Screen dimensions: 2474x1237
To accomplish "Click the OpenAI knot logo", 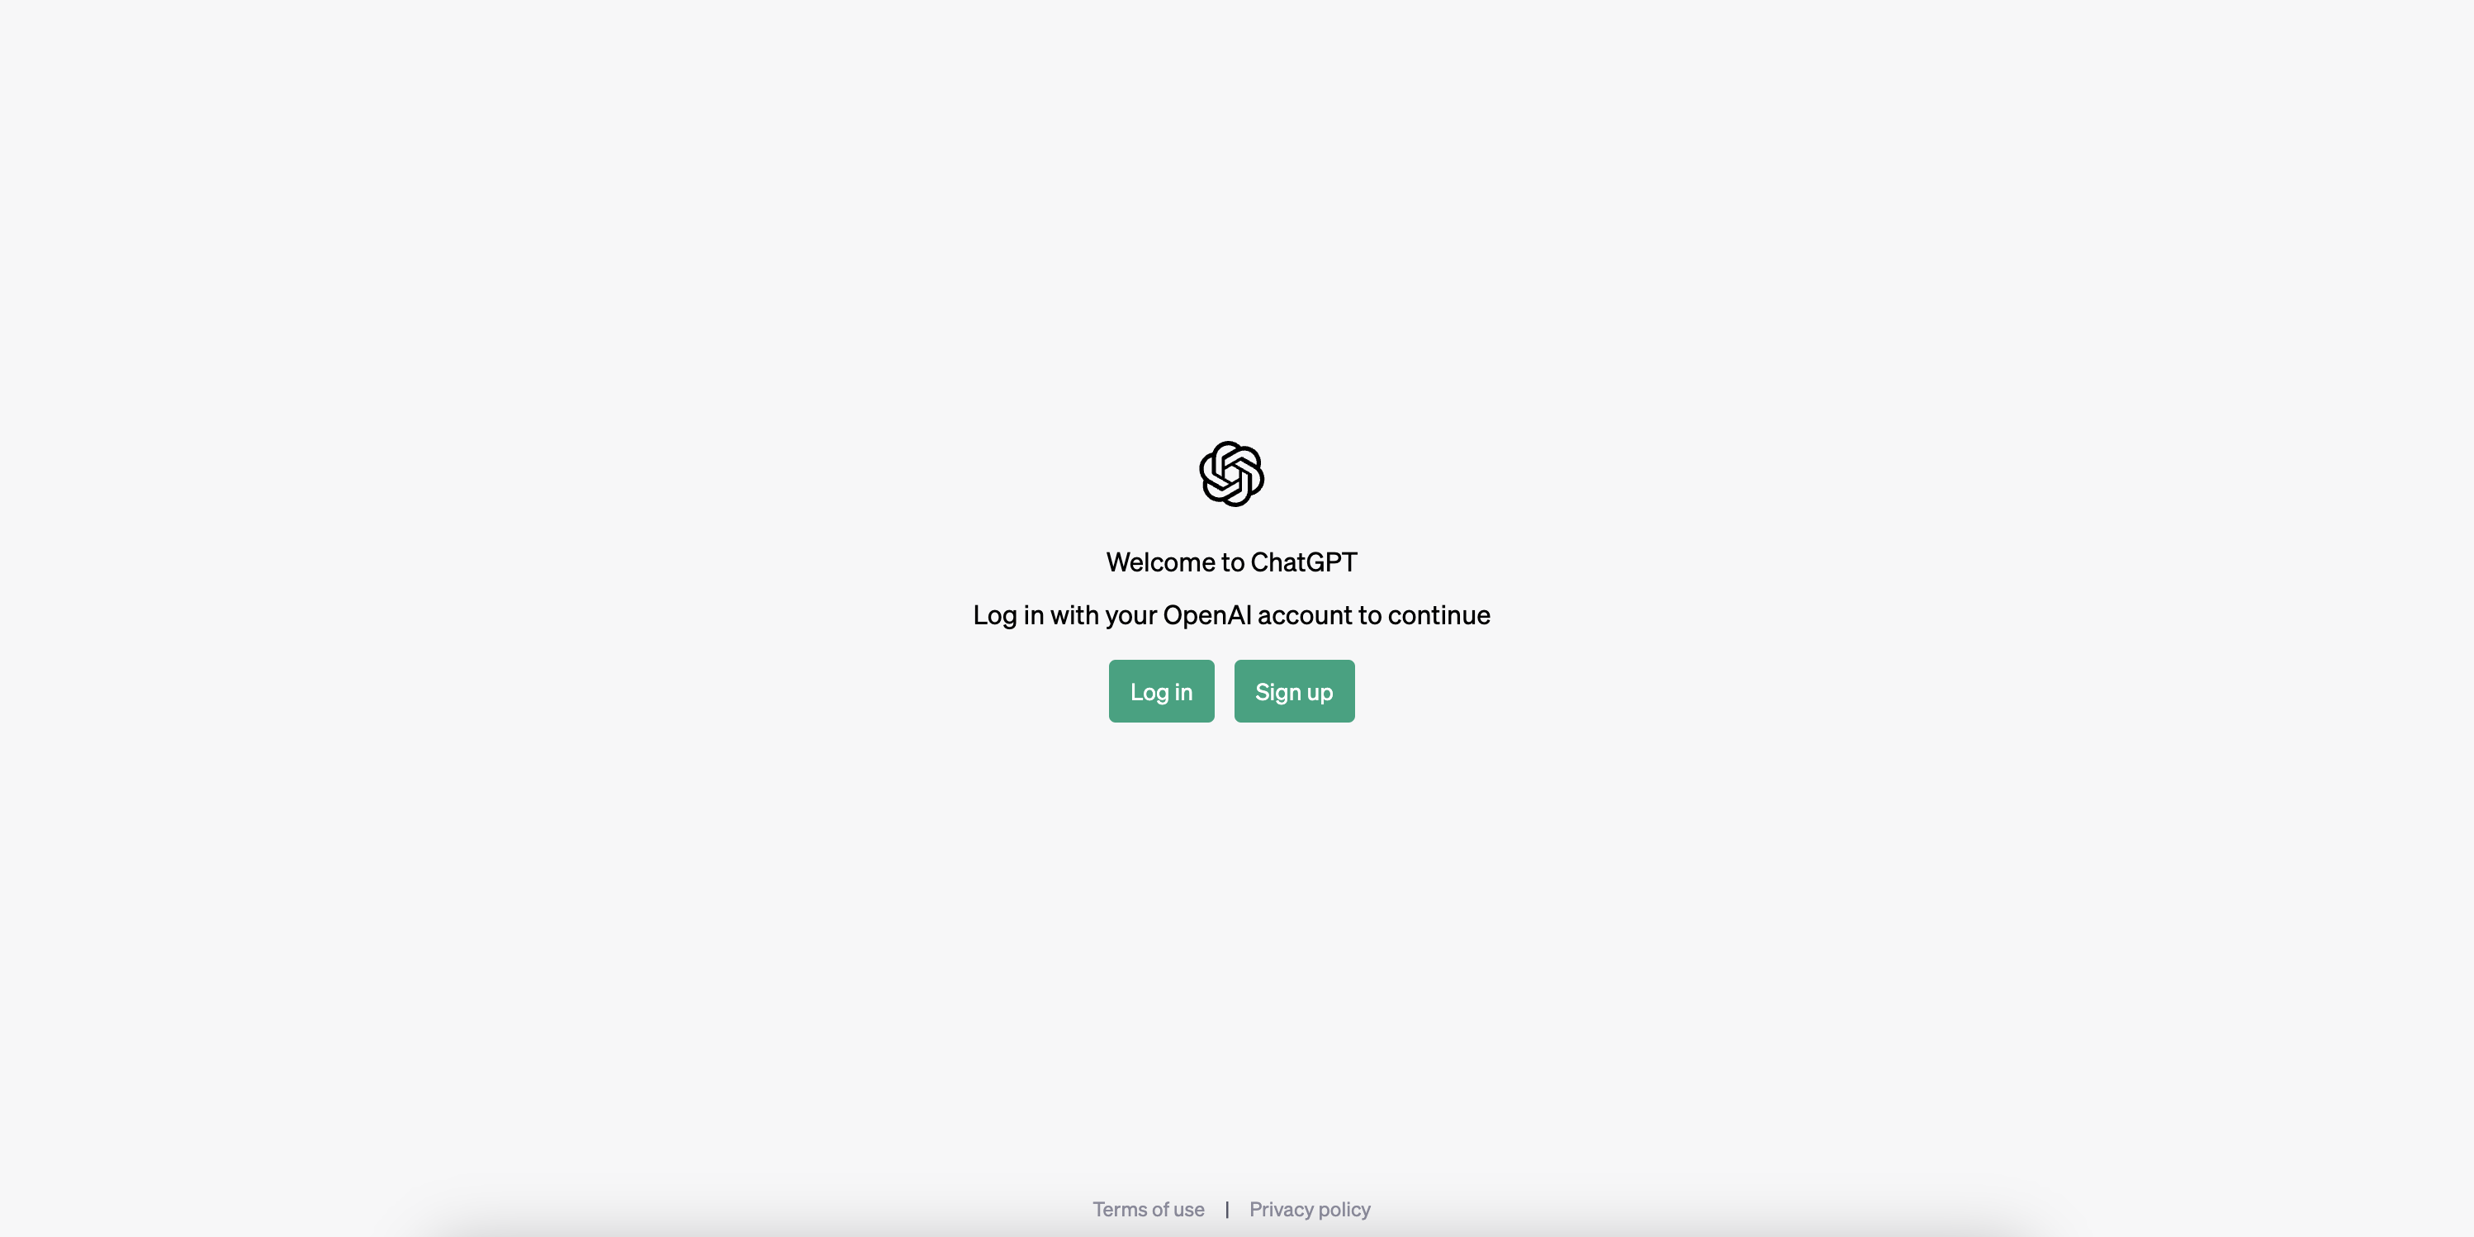I will pos(1231,473).
